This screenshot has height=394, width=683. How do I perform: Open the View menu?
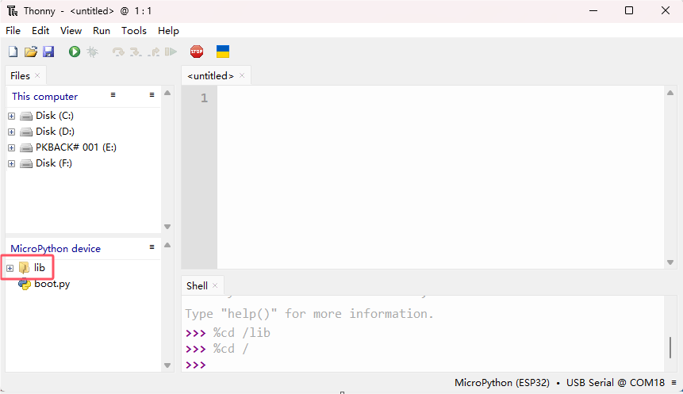tap(71, 30)
